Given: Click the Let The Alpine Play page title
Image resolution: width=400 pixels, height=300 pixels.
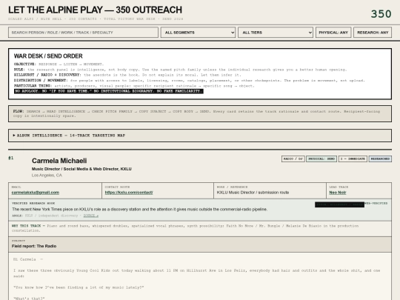Looking at the screenshot, I should tap(95, 10).
